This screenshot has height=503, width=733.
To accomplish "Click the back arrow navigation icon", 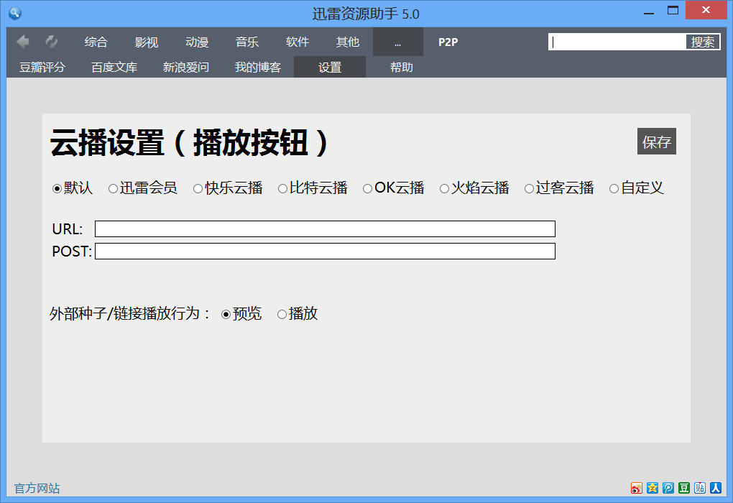I will [22, 42].
